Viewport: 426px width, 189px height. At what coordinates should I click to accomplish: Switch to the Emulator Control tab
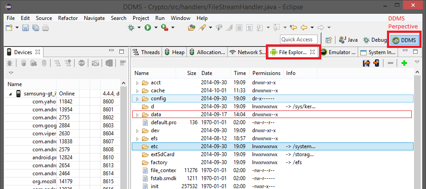pyautogui.click(x=338, y=52)
